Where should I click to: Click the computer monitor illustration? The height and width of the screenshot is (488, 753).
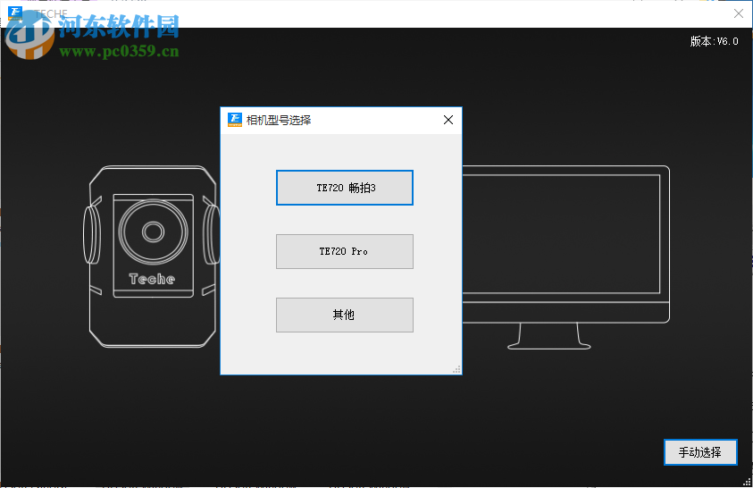coord(565,257)
